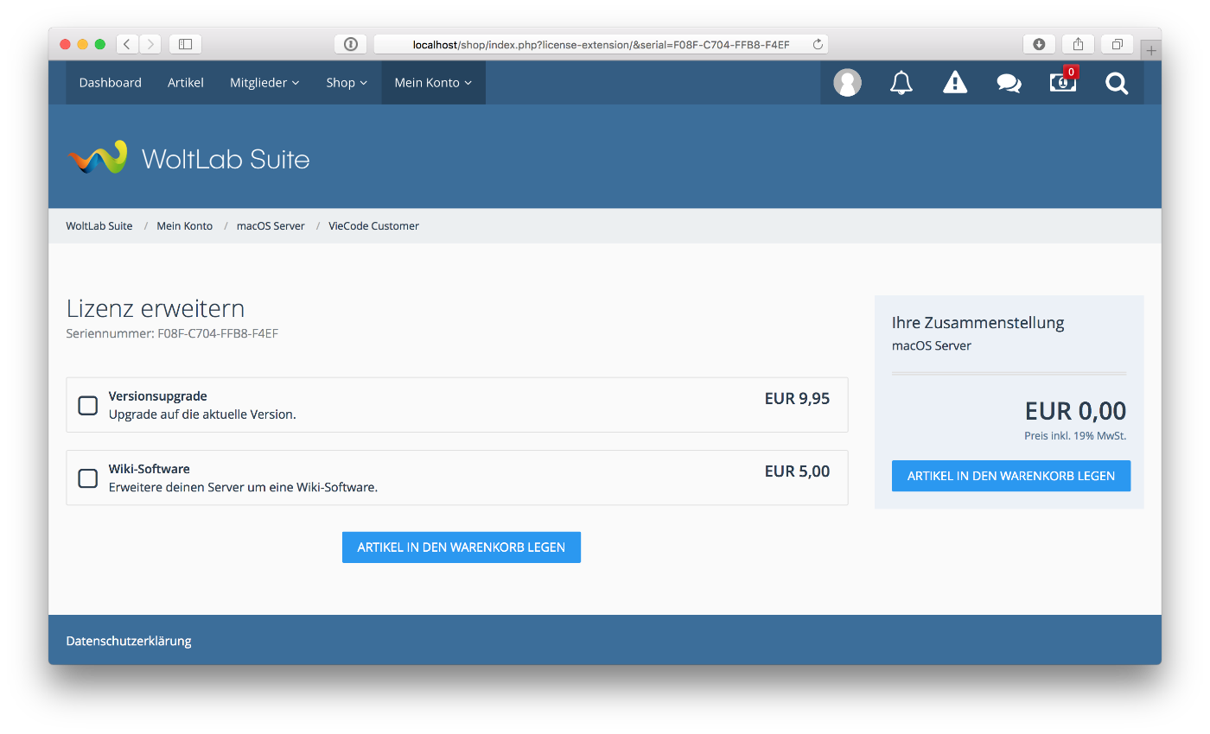Check the Wiki-Software option
1210x734 pixels.
[x=88, y=478]
